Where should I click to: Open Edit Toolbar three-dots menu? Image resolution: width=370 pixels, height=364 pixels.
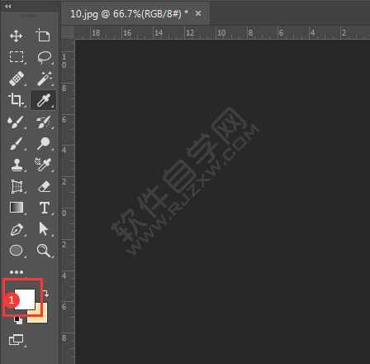pos(17,272)
